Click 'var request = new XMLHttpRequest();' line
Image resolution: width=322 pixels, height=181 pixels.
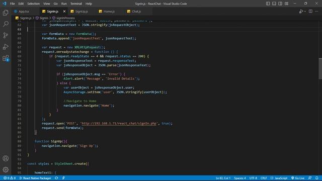(73, 47)
